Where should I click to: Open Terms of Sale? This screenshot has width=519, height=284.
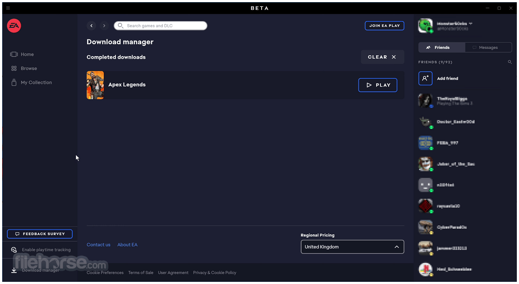pyautogui.click(x=141, y=273)
